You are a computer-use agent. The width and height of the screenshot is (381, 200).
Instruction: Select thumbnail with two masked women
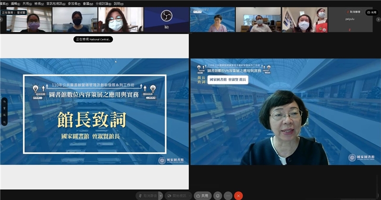pos(305,19)
